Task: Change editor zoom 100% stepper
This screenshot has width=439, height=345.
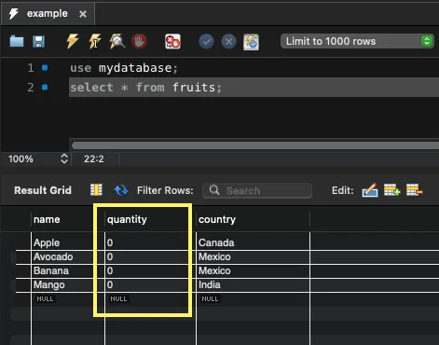Action: (64, 159)
